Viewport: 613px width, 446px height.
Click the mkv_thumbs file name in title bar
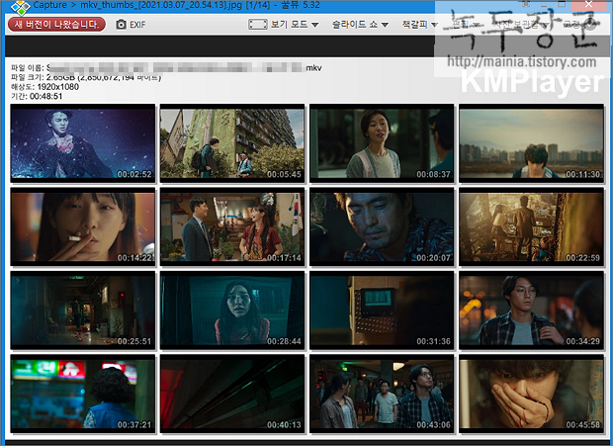[161, 5]
